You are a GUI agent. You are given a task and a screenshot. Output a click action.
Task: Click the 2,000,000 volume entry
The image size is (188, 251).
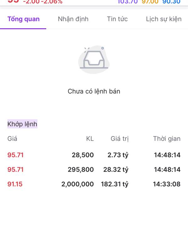point(77,184)
